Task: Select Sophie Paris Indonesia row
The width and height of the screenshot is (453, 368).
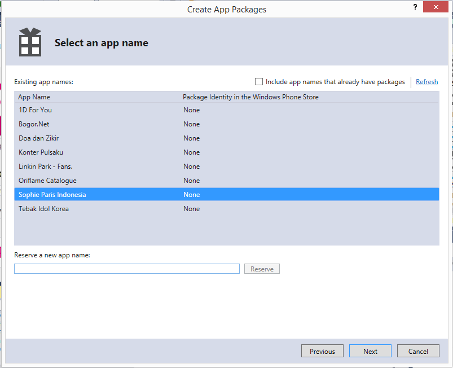Action: coord(52,195)
